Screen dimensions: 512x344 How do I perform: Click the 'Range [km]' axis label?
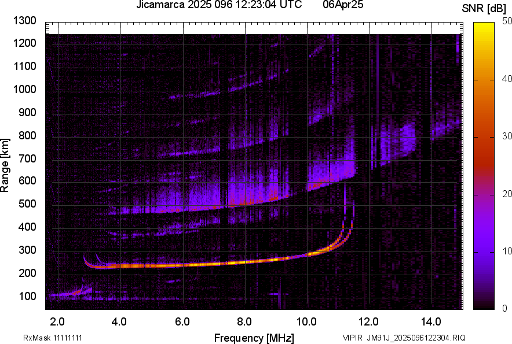(x=5, y=165)
